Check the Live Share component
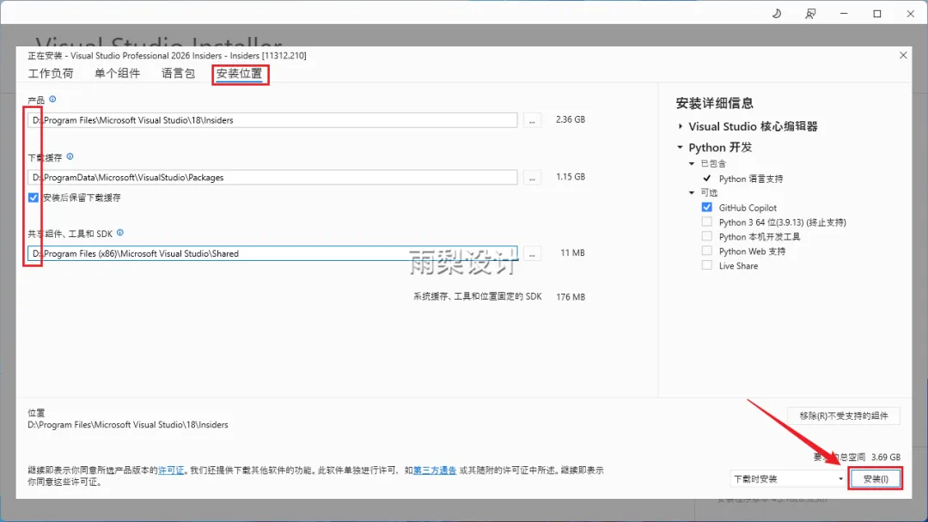The width and height of the screenshot is (928, 522). click(706, 265)
